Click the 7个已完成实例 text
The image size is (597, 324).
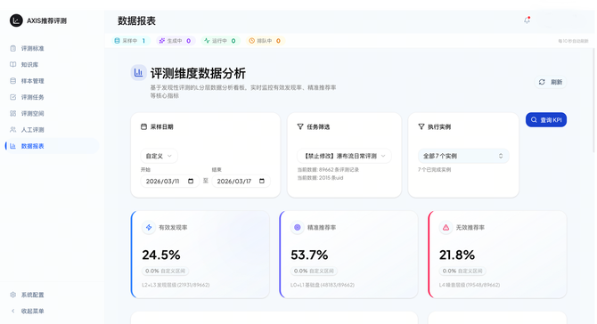coord(435,170)
